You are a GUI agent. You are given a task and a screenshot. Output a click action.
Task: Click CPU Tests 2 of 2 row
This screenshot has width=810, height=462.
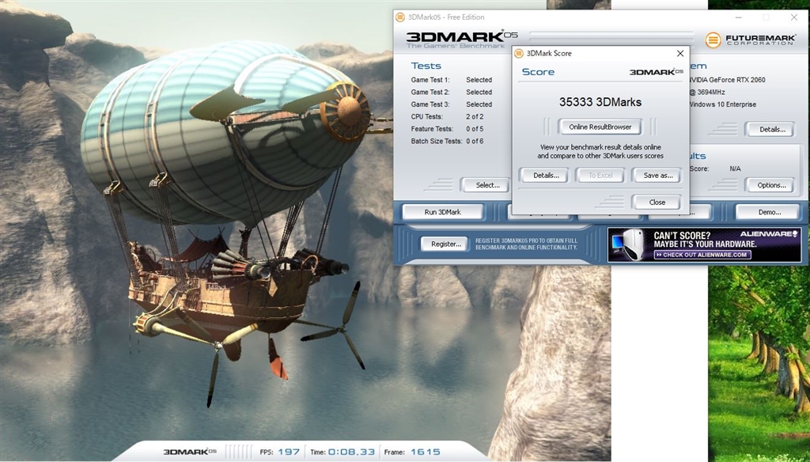(x=448, y=117)
